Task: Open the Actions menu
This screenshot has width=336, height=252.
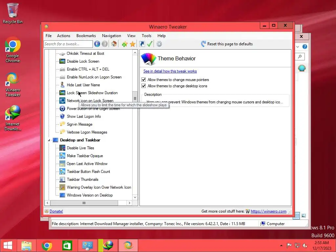Action: click(64, 36)
